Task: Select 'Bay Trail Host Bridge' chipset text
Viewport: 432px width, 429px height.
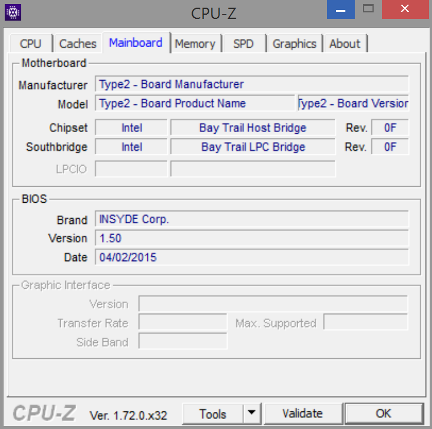Action: [253, 127]
